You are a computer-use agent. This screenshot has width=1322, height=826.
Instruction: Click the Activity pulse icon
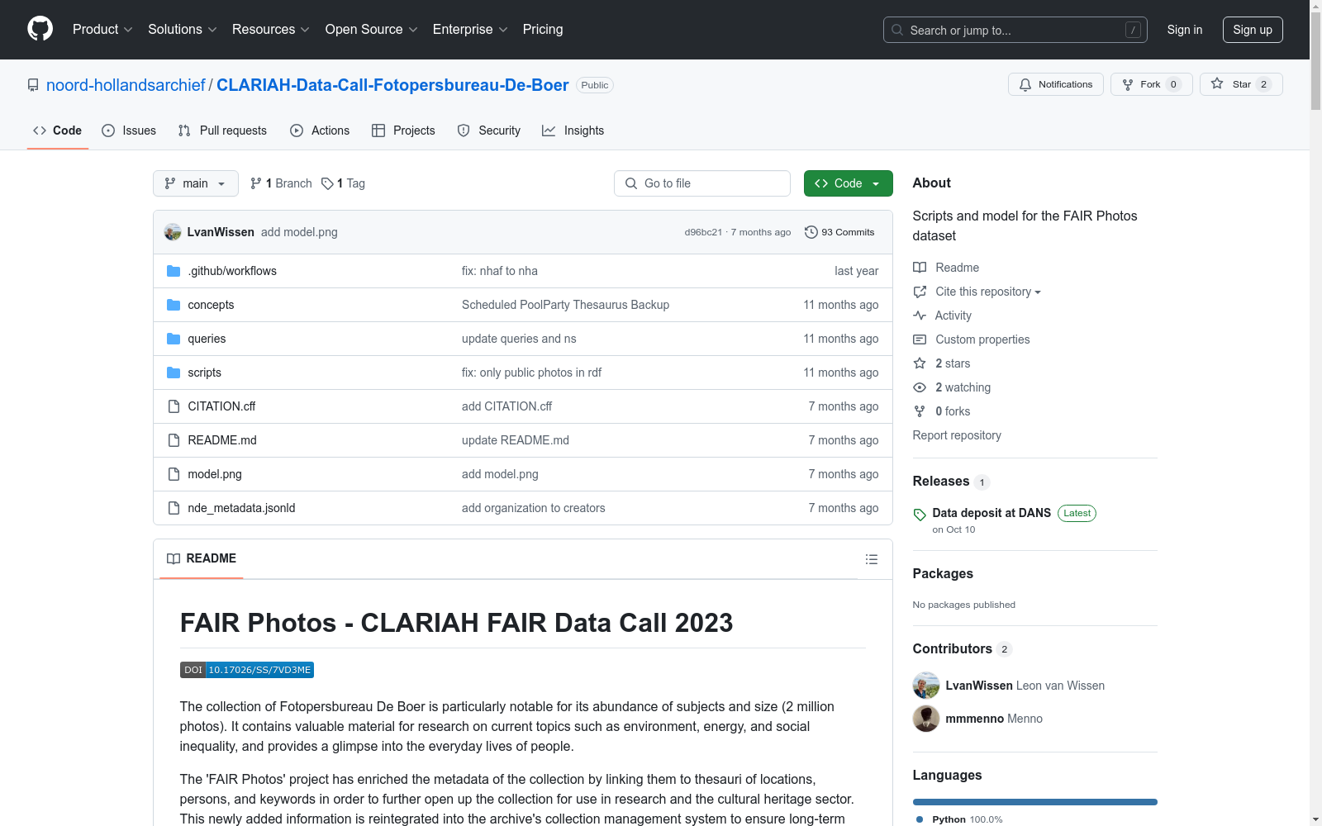point(920,316)
